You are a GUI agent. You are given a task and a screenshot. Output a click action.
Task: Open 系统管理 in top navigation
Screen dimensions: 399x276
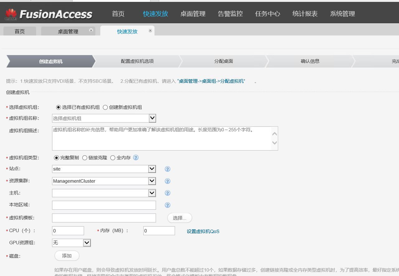point(343,14)
